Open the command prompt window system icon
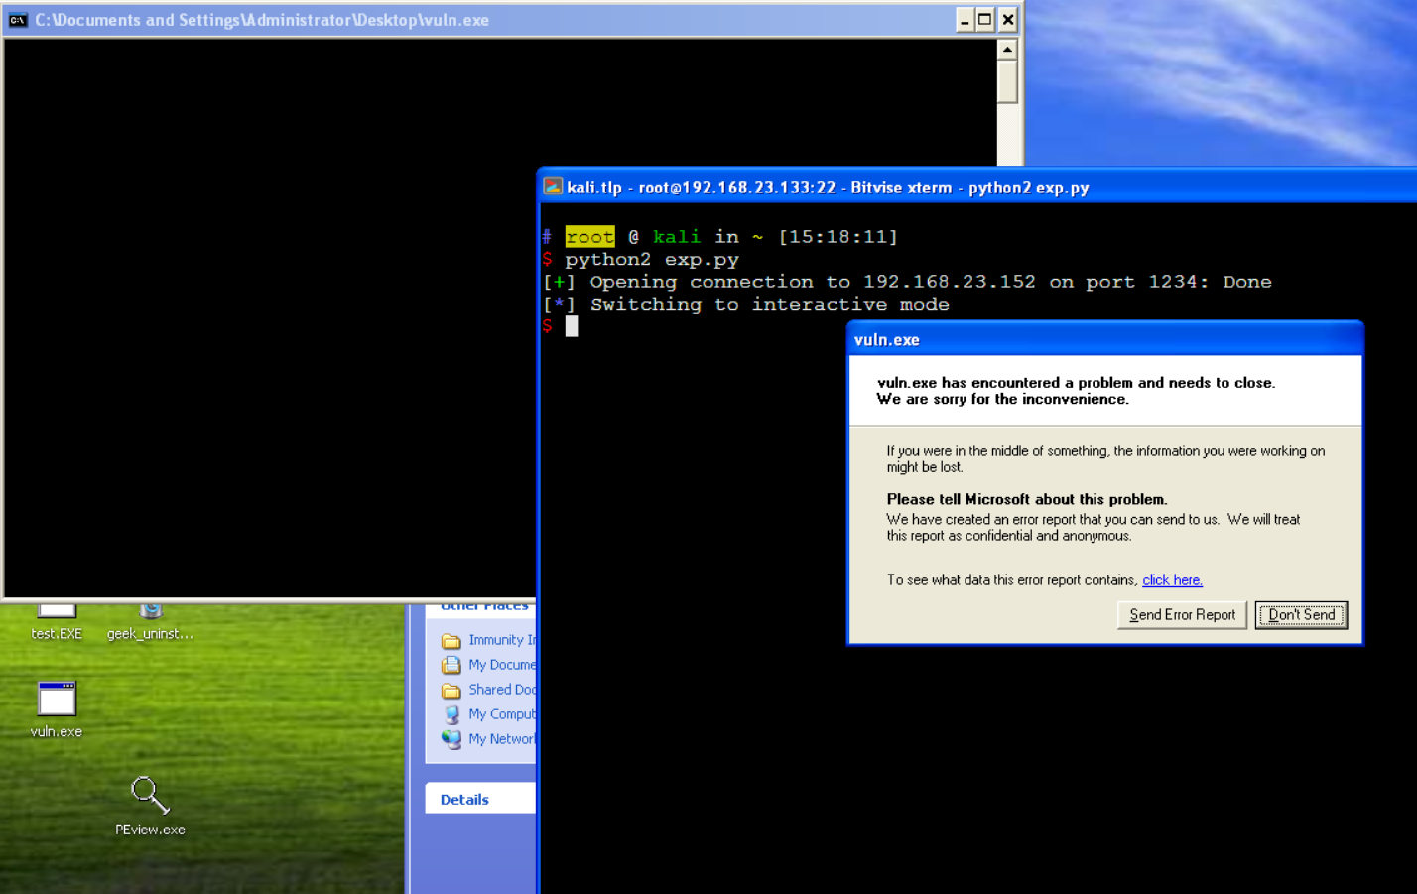The height and width of the screenshot is (894, 1417). pyautogui.click(x=18, y=20)
